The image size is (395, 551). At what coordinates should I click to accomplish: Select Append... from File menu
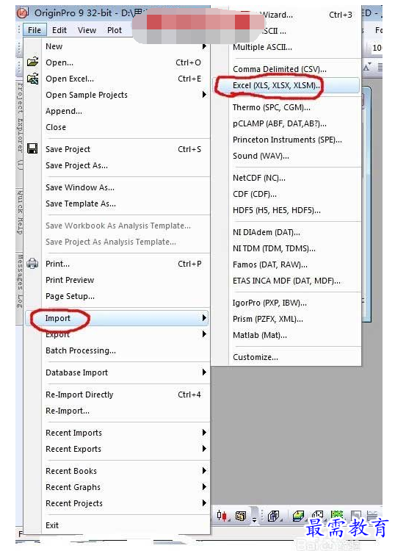(117, 111)
